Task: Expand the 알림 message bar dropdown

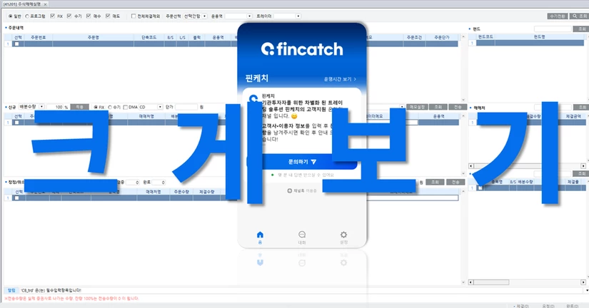Action: point(586,290)
